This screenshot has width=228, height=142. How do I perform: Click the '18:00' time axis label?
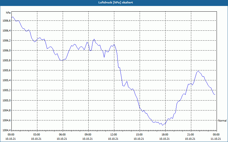(165, 135)
